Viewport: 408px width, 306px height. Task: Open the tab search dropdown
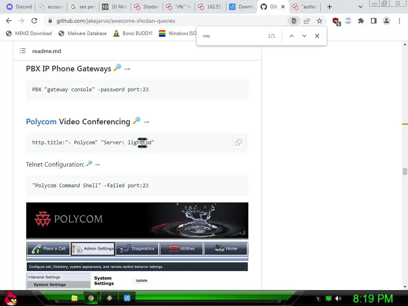(x=360, y=7)
